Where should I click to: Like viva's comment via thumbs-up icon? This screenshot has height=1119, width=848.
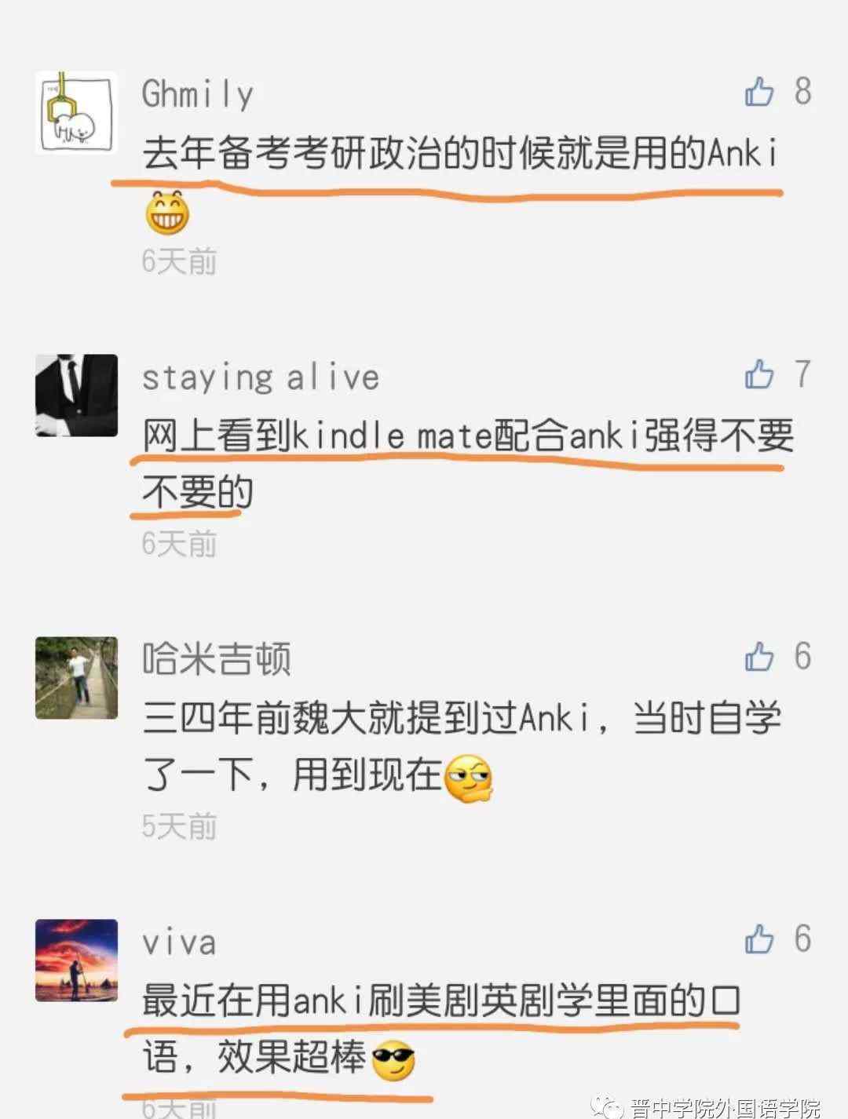(x=759, y=939)
